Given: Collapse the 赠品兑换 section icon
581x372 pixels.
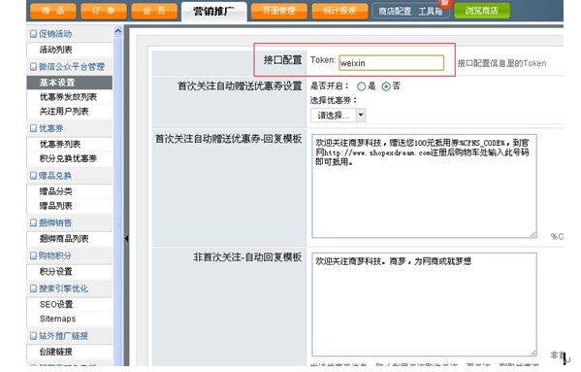Looking at the screenshot, I should pos(33,176).
